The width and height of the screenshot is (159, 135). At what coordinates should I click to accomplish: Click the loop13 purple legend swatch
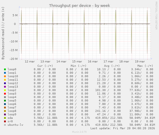(x=5, y=87)
